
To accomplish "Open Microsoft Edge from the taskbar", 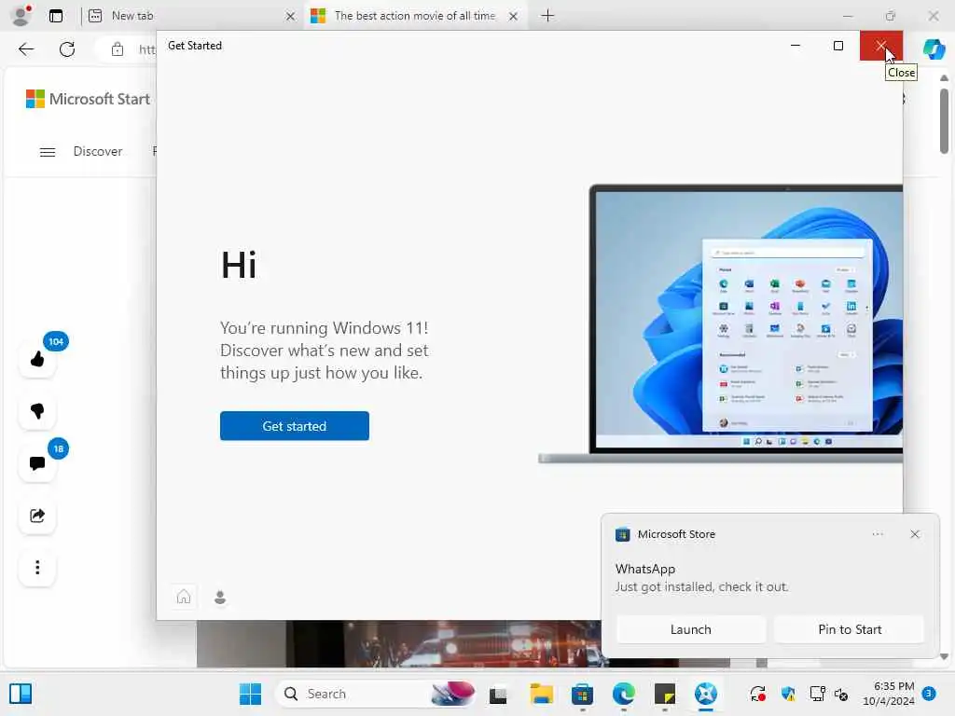I will point(624,694).
